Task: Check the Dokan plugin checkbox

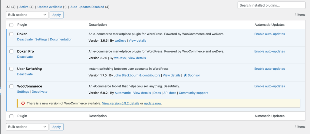Action: point(12,34)
